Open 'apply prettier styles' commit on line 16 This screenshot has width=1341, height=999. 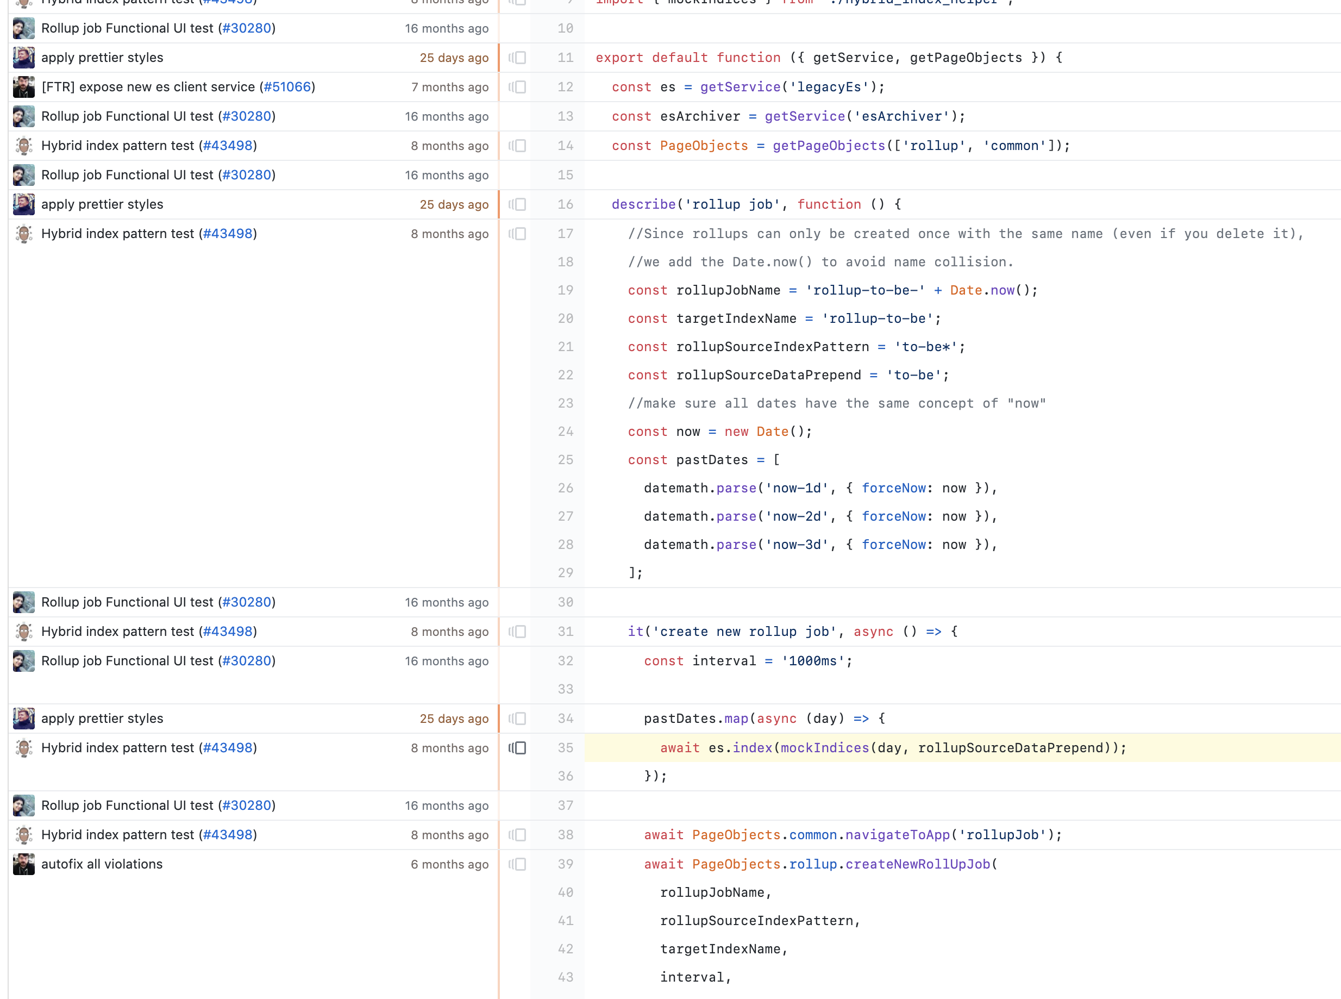[x=102, y=204]
